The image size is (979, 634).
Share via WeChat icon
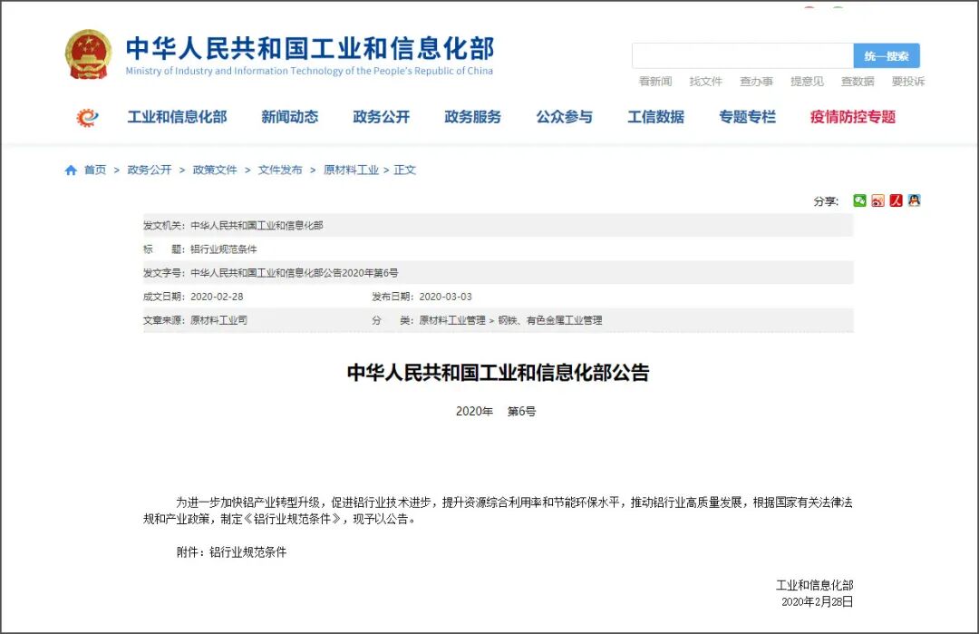tap(859, 200)
